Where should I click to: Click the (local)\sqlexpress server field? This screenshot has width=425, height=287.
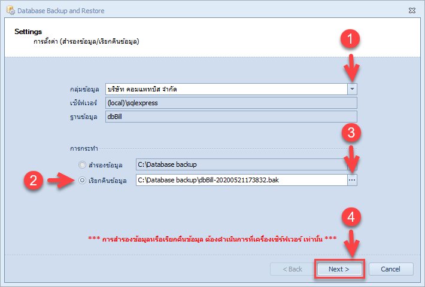pyautogui.click(x=231, y=103)
